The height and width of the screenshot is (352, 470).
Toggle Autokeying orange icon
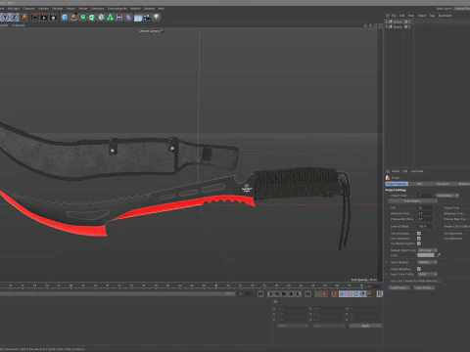[334, 294]
